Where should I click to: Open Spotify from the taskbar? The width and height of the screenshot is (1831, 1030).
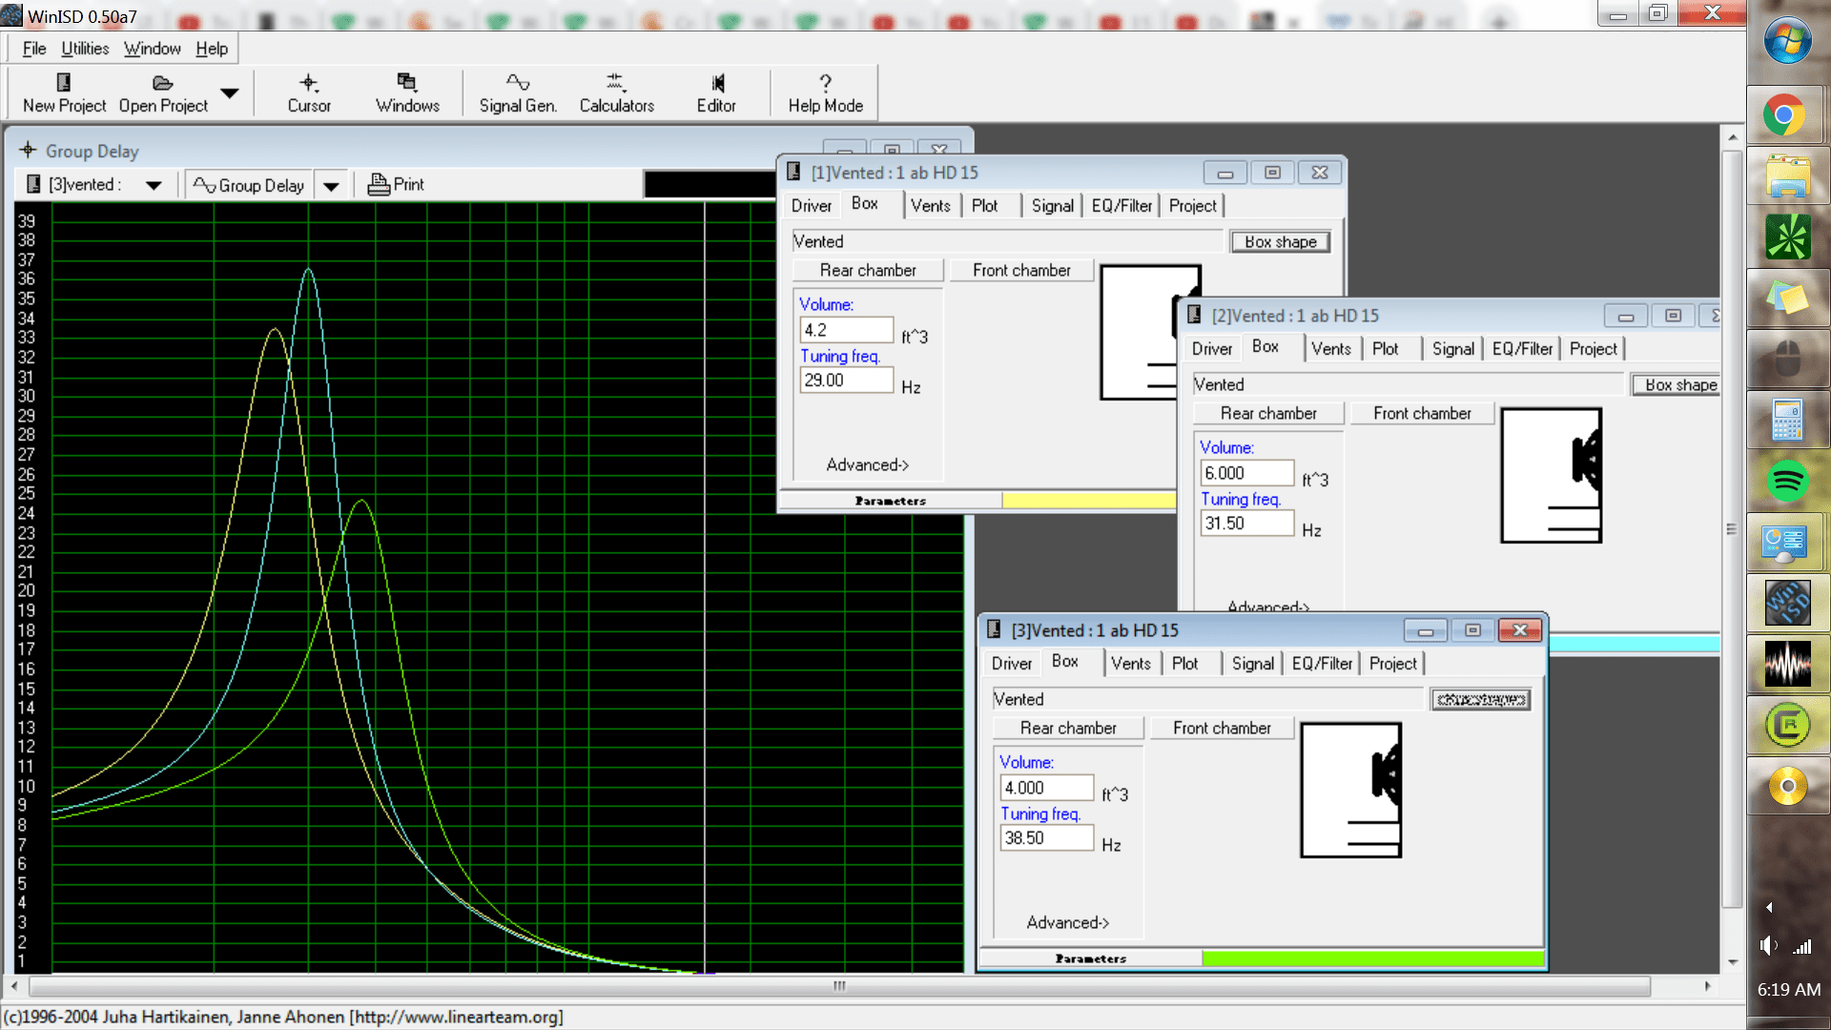point(1787,481)
